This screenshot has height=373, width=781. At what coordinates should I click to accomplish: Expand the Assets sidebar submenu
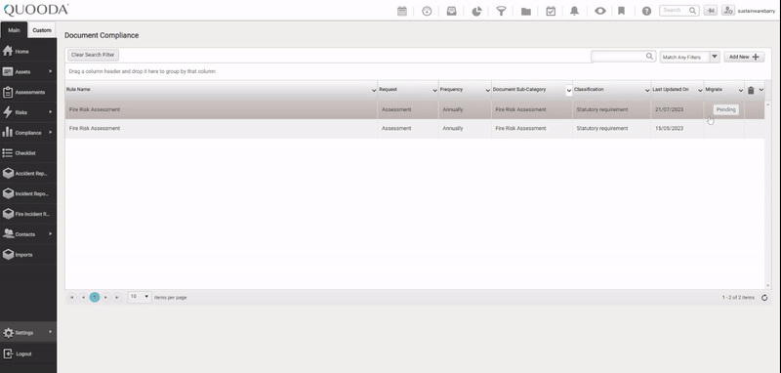51,71
